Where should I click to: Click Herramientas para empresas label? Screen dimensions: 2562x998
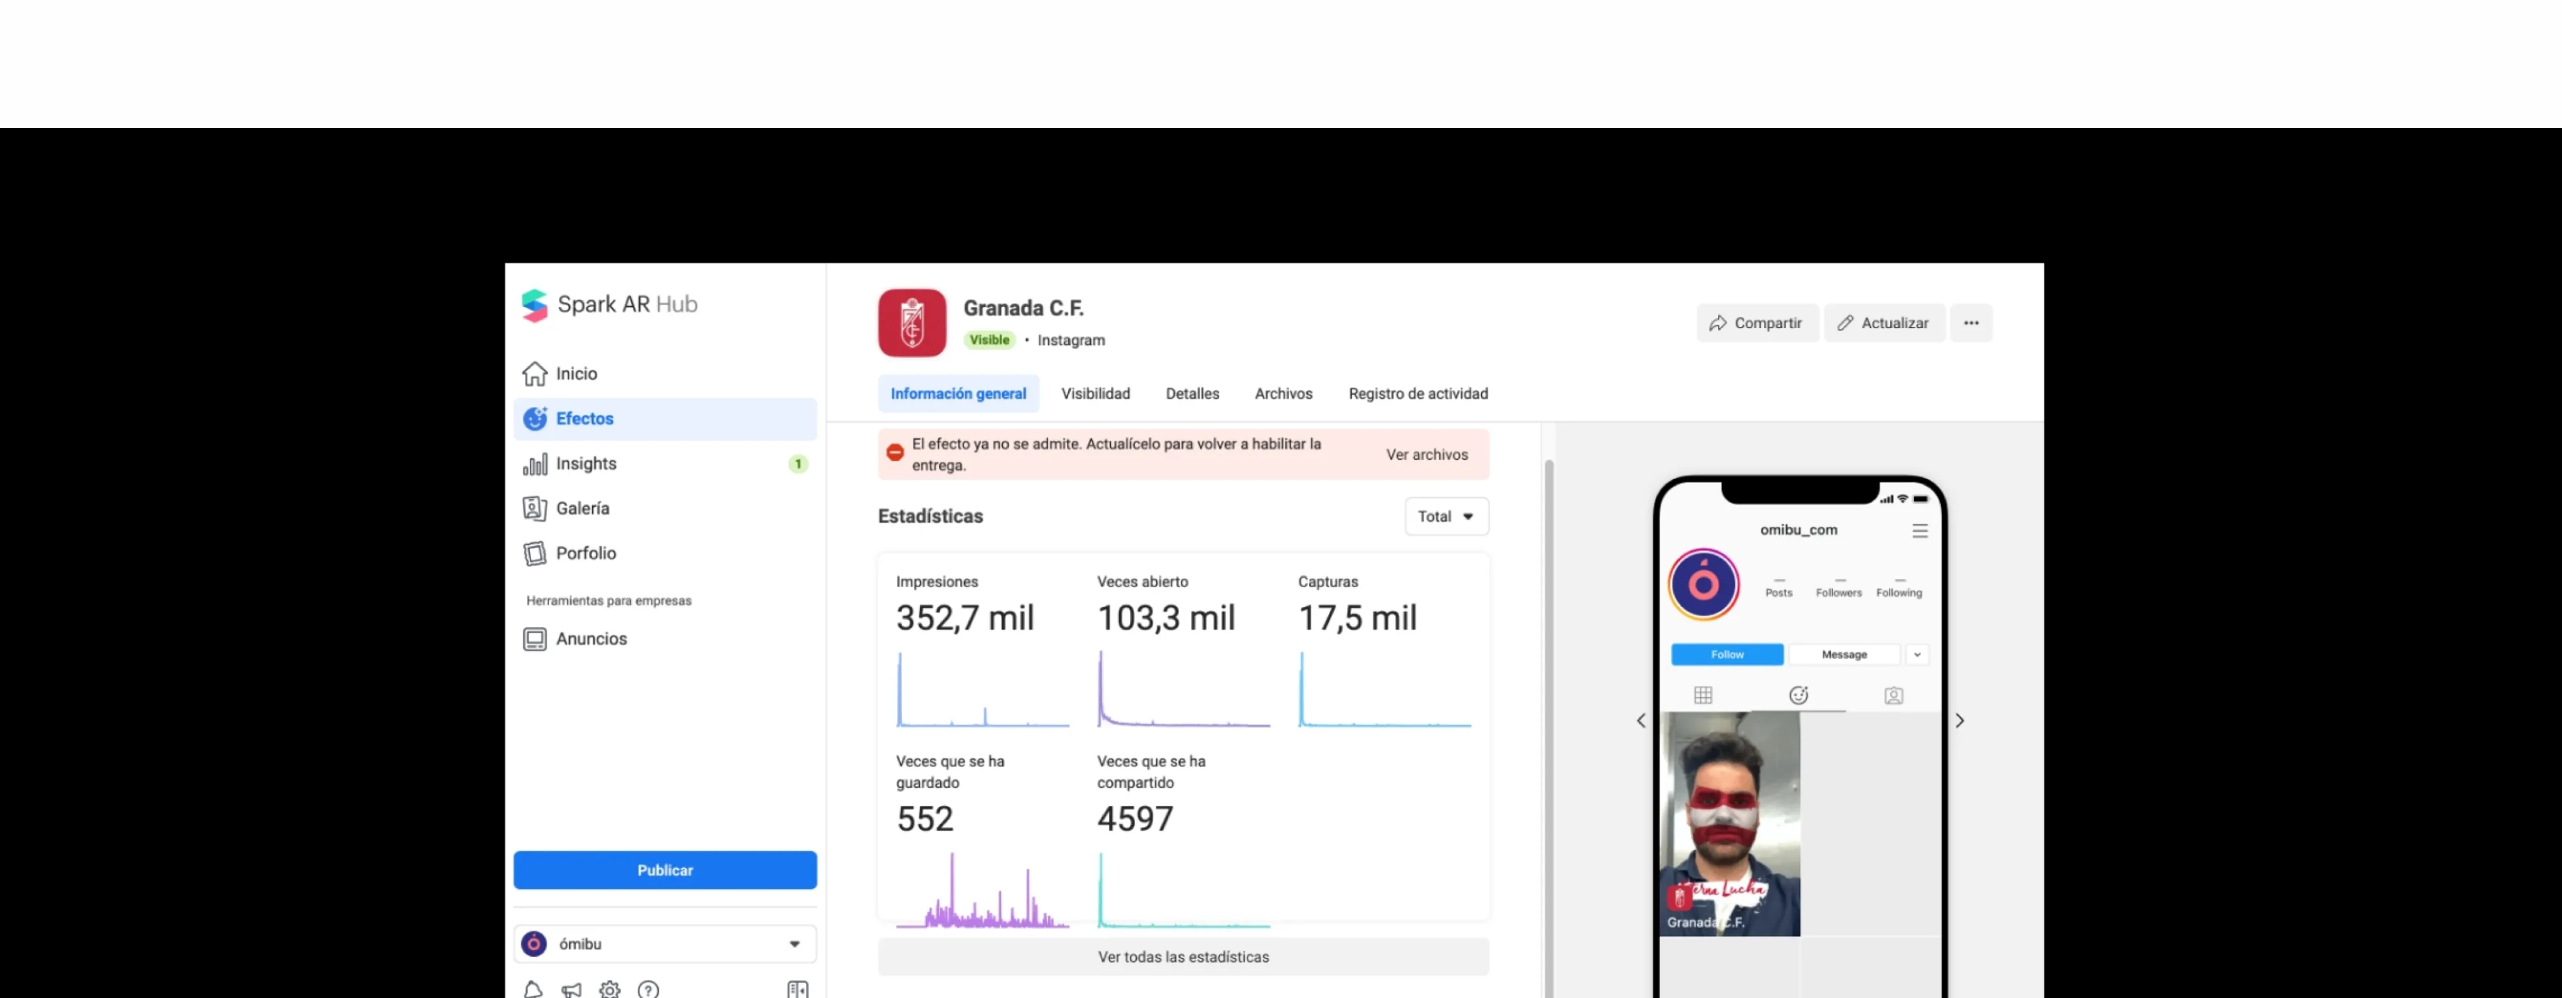point(608,600)
